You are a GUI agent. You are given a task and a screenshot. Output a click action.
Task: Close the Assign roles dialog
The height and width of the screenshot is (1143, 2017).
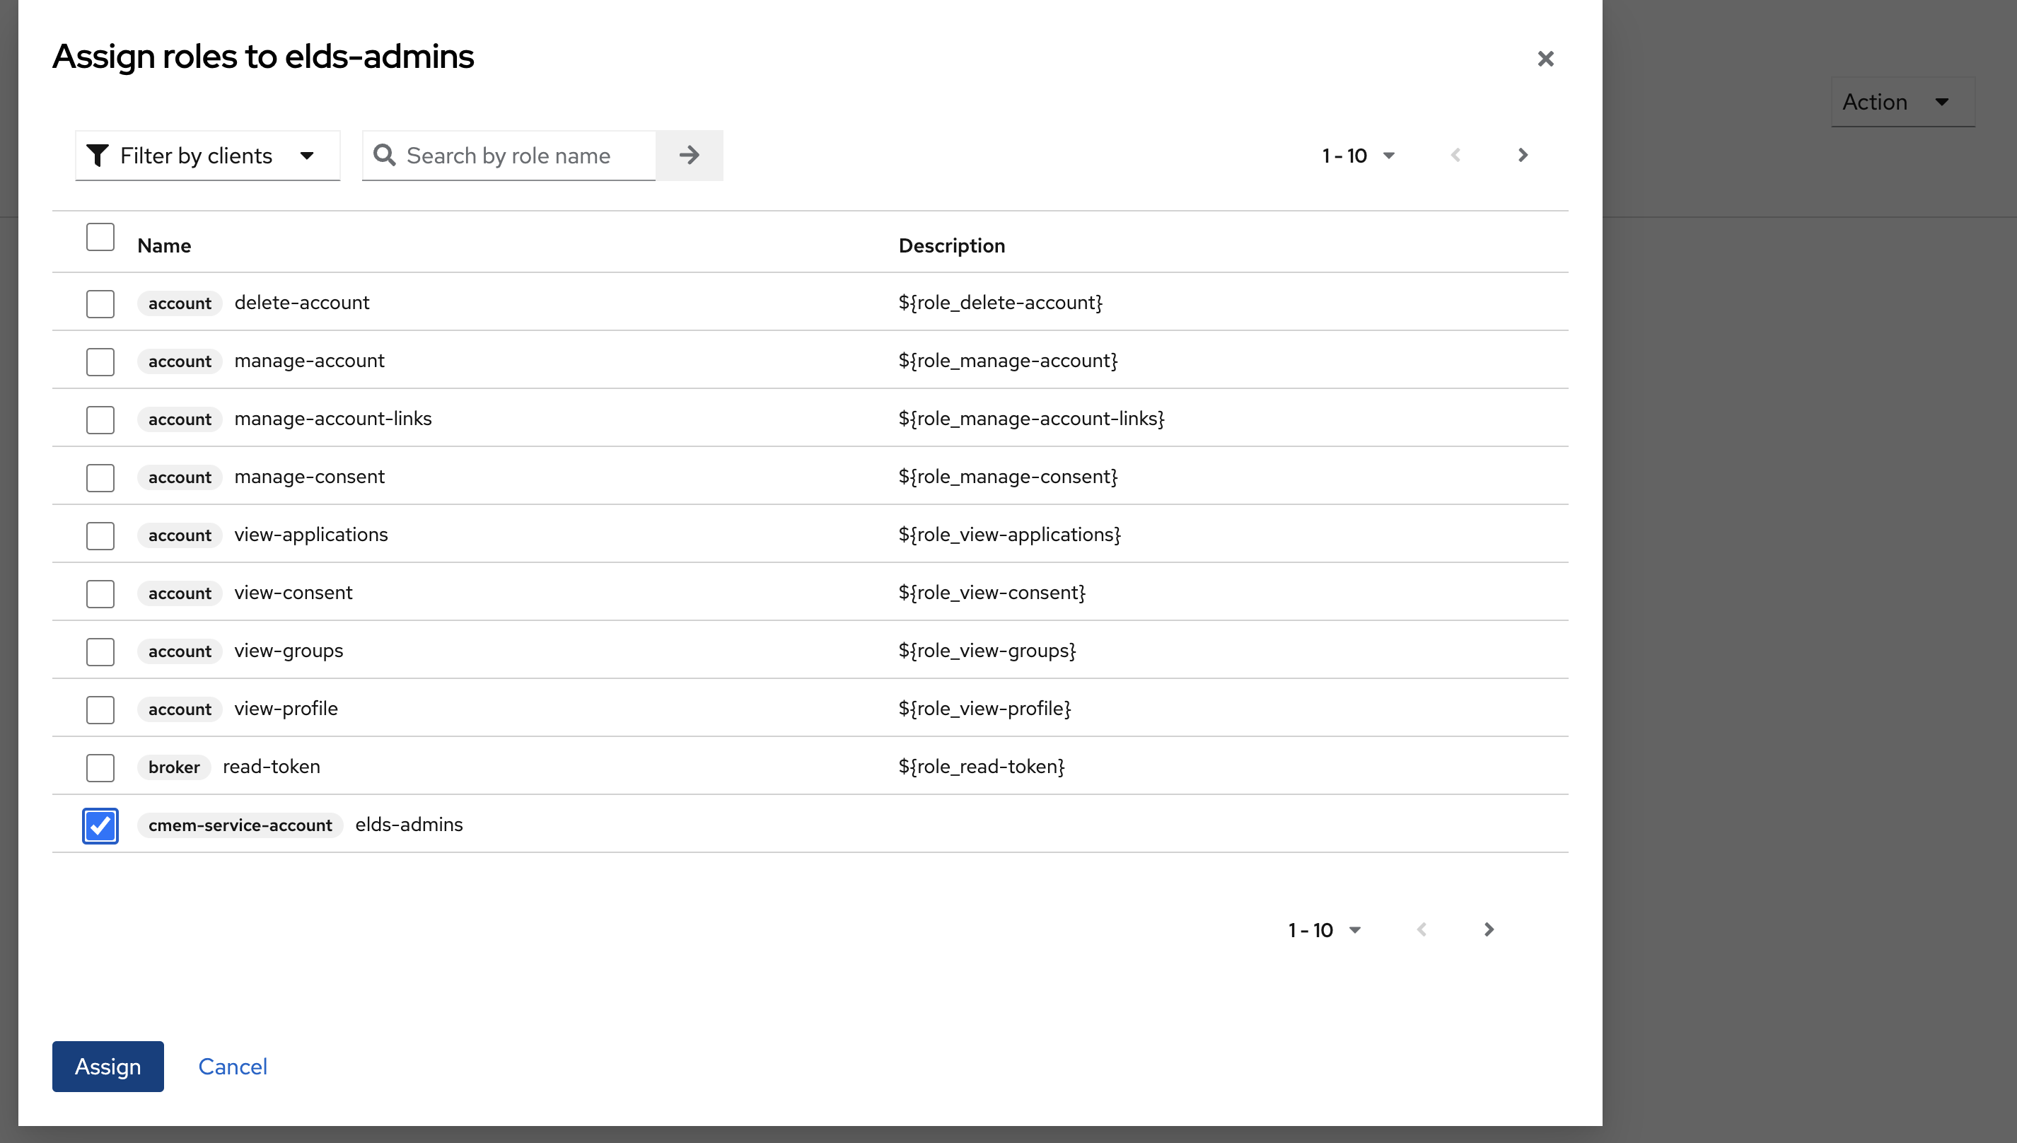[1545, 59]
